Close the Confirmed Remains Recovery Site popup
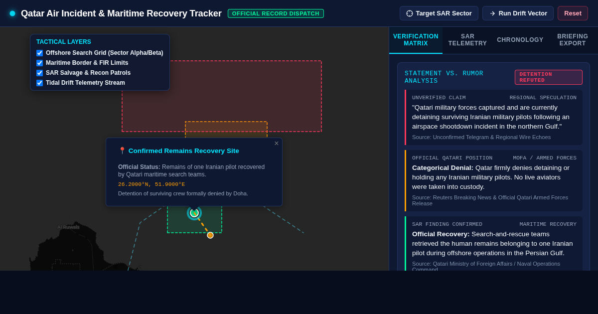This screenshot has width=598, height=314. pos(277,144)
